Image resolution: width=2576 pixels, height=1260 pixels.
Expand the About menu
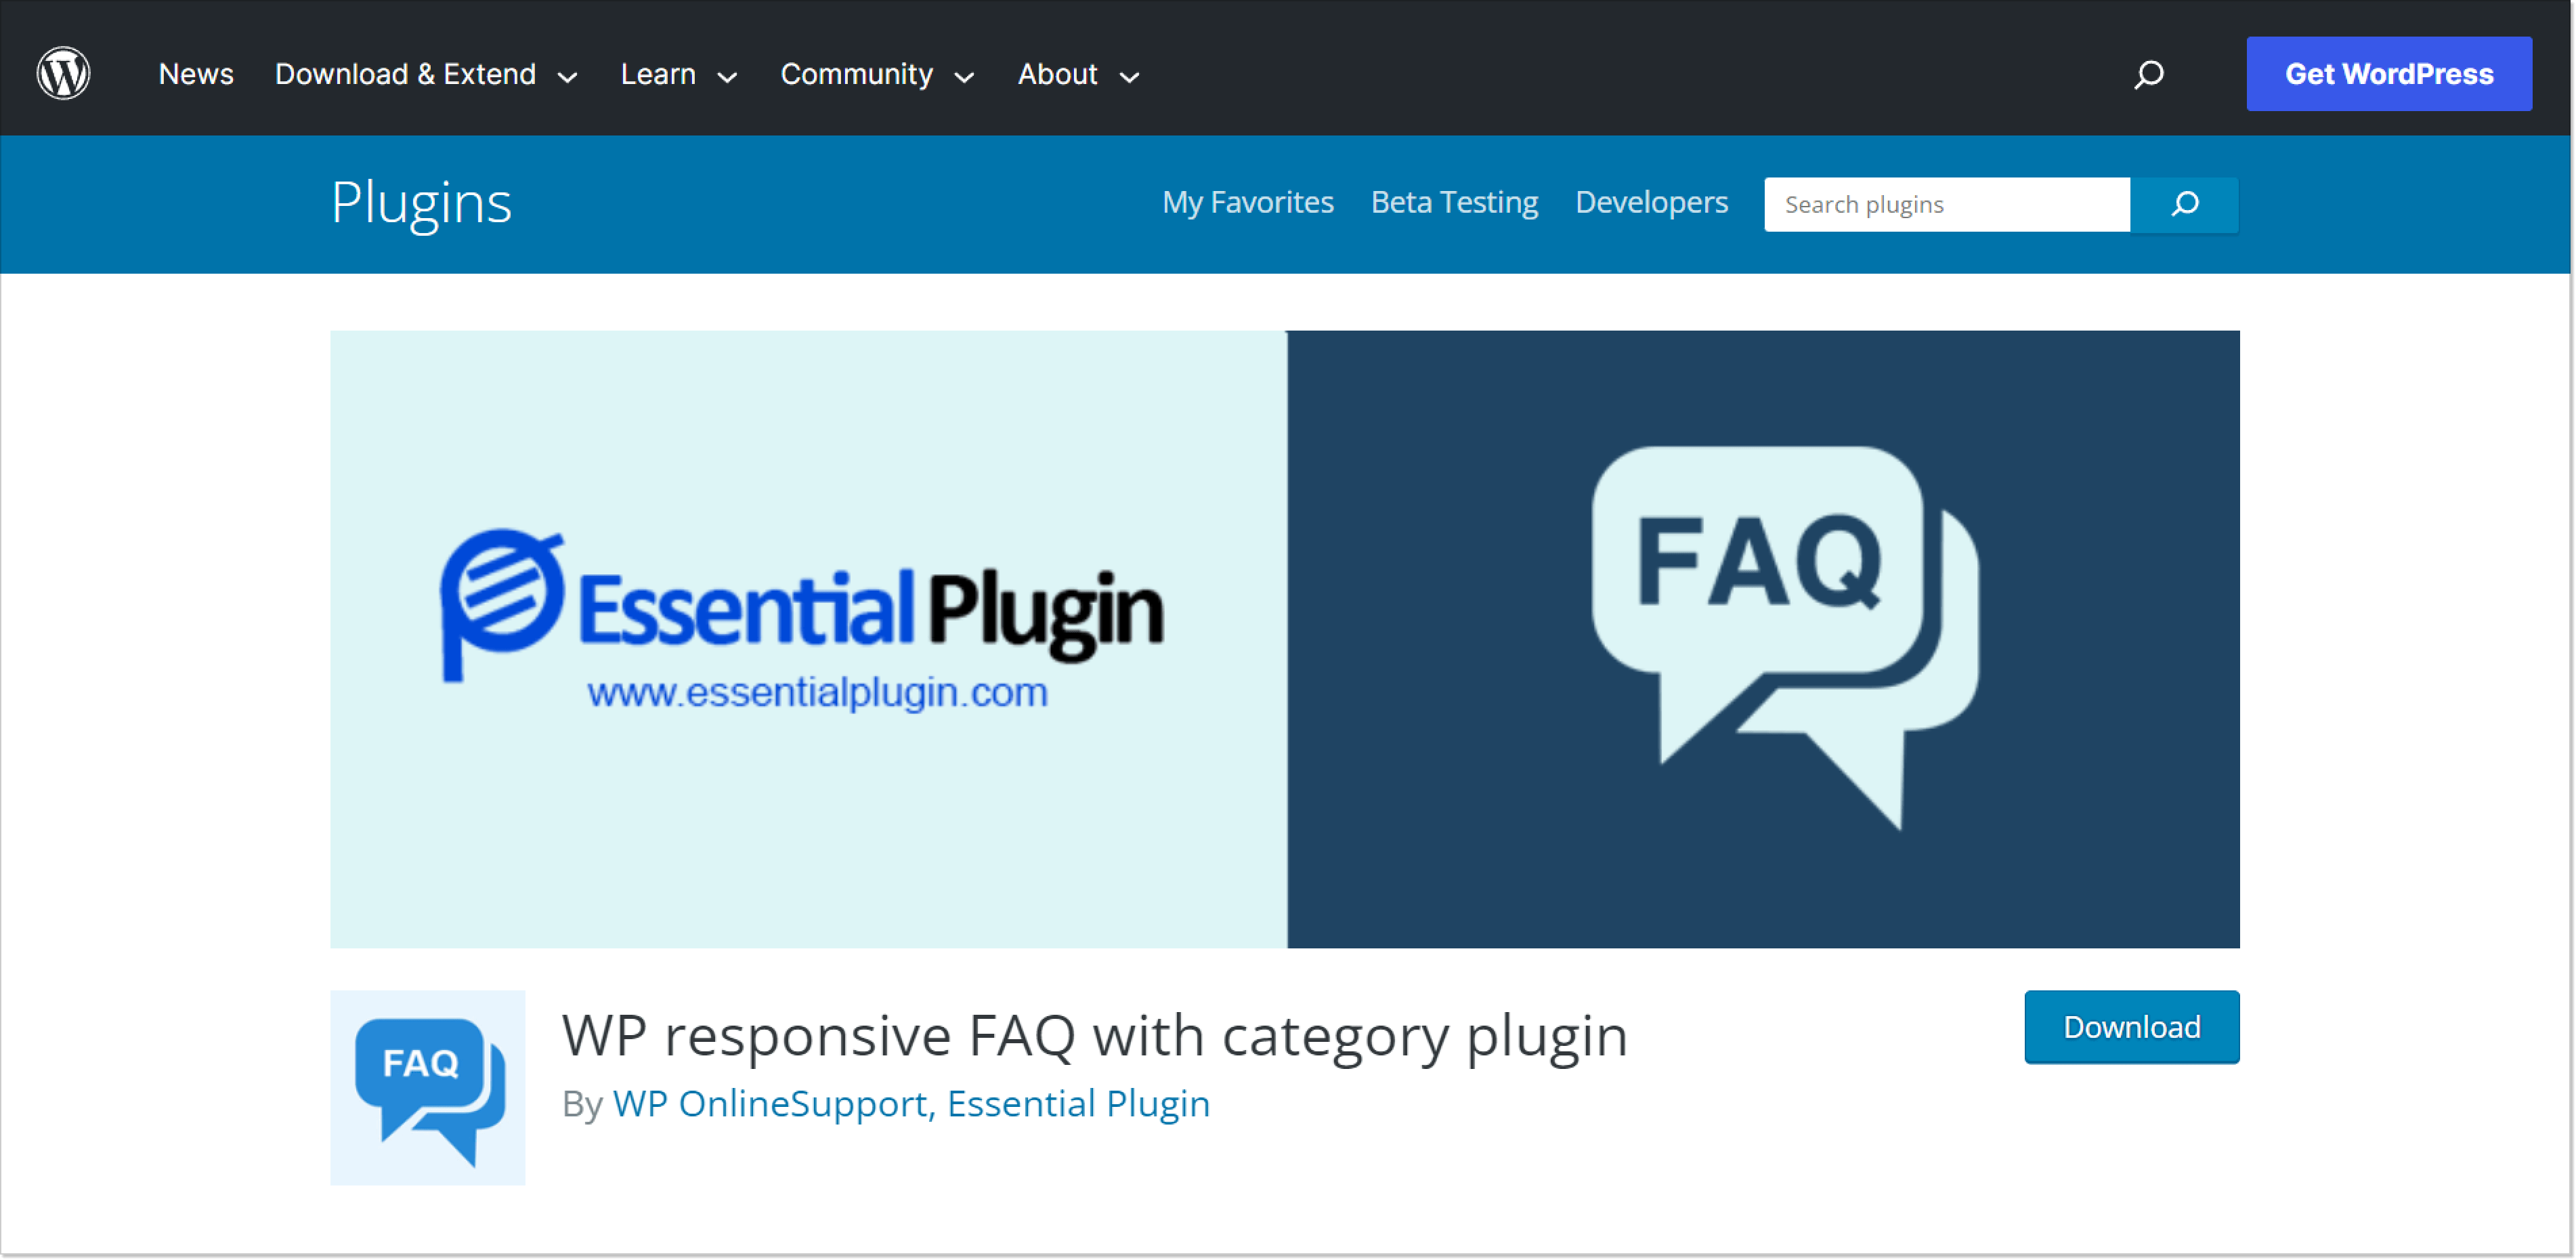[1079, 74]
